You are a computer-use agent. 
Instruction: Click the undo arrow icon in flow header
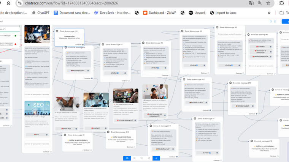[271, 22]
